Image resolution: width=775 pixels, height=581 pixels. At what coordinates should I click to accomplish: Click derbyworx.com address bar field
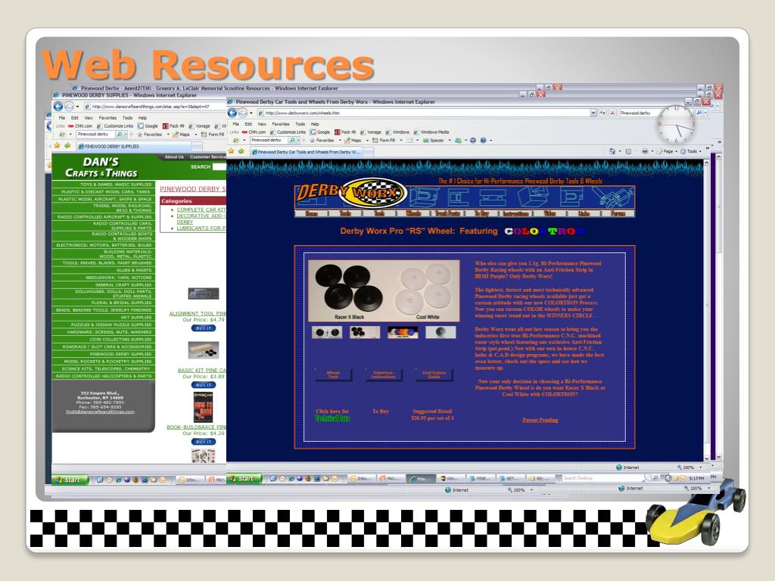[424, 113]
